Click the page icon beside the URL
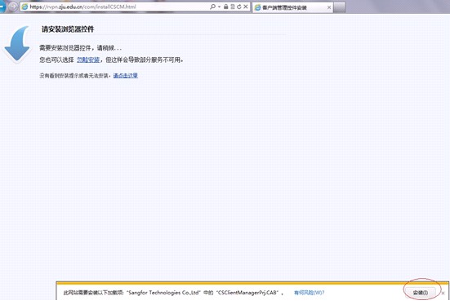 point(25,7)
